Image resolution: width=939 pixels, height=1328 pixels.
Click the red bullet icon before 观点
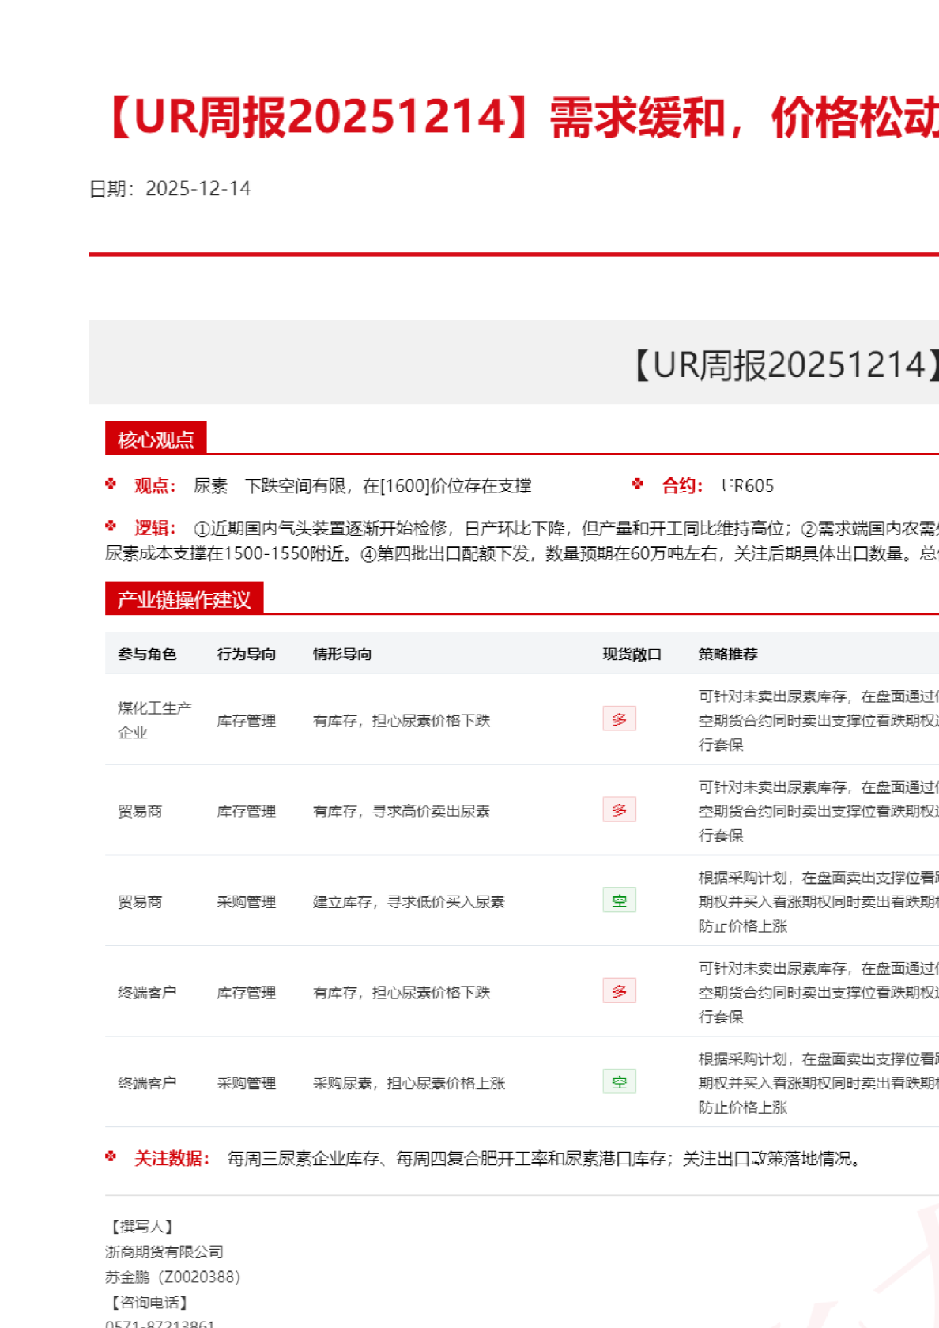tap(111, 484)
